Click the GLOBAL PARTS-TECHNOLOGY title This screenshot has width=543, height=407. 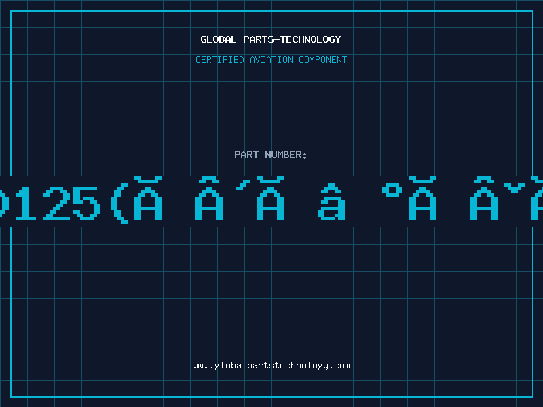(271, 39)
